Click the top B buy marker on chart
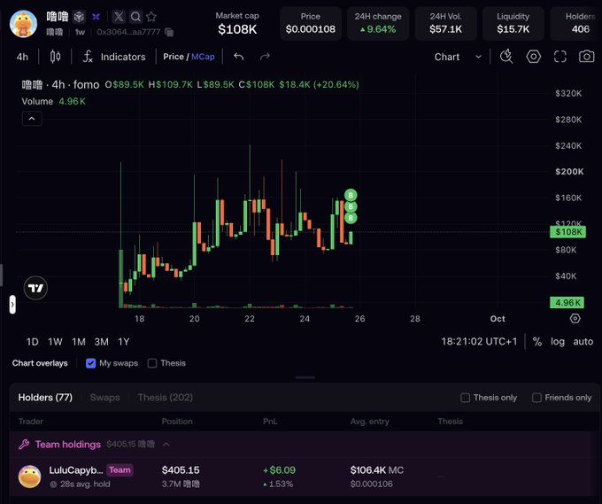This screenshot has height=504, width=602. pyautogui.click(x=351, y=195)
